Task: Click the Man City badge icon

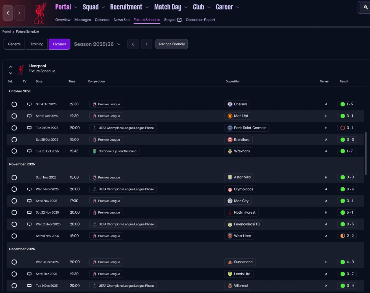Action: [230, 201]
